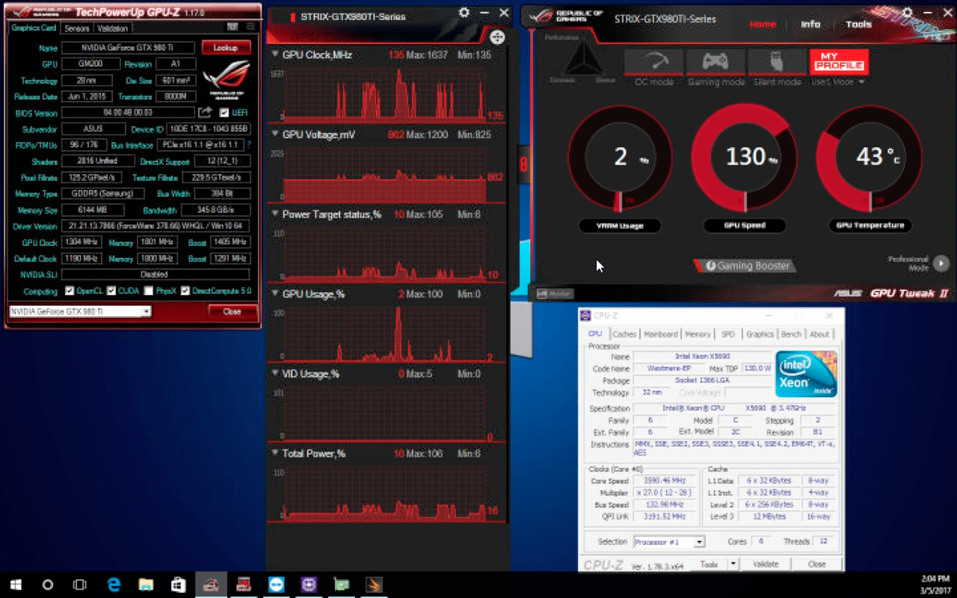This screenshot has height=598, width=957.
Task: Toggle the UEFI checkbox in GPU-Z
Action: (x=224, y=113)
